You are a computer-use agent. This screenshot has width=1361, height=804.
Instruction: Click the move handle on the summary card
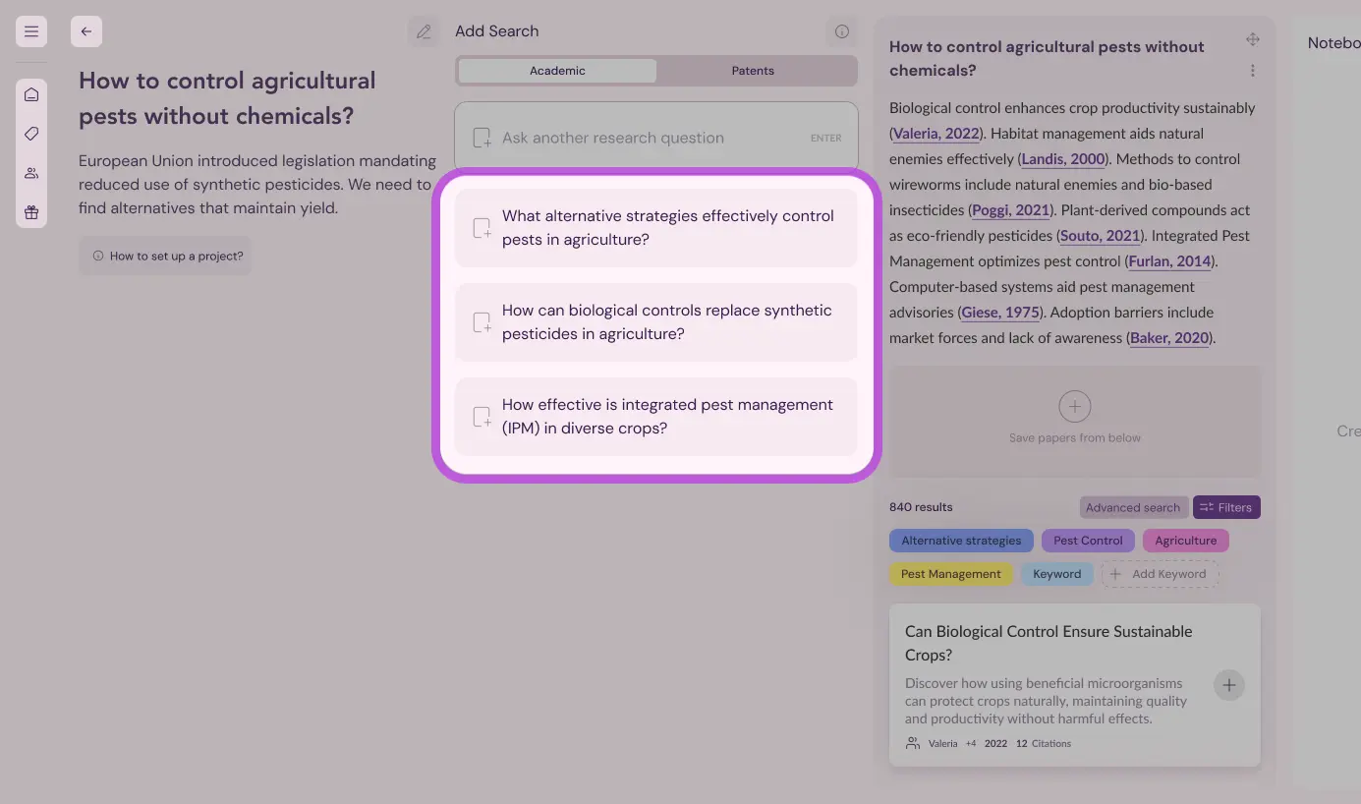[1253, 39]
